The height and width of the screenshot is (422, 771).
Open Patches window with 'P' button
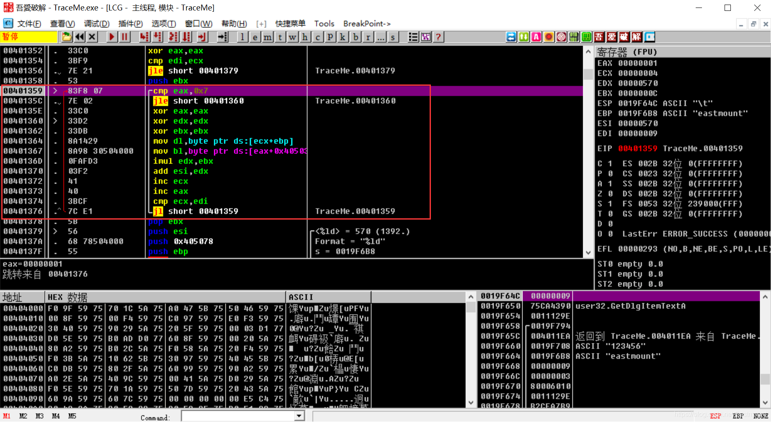(330, 37)
